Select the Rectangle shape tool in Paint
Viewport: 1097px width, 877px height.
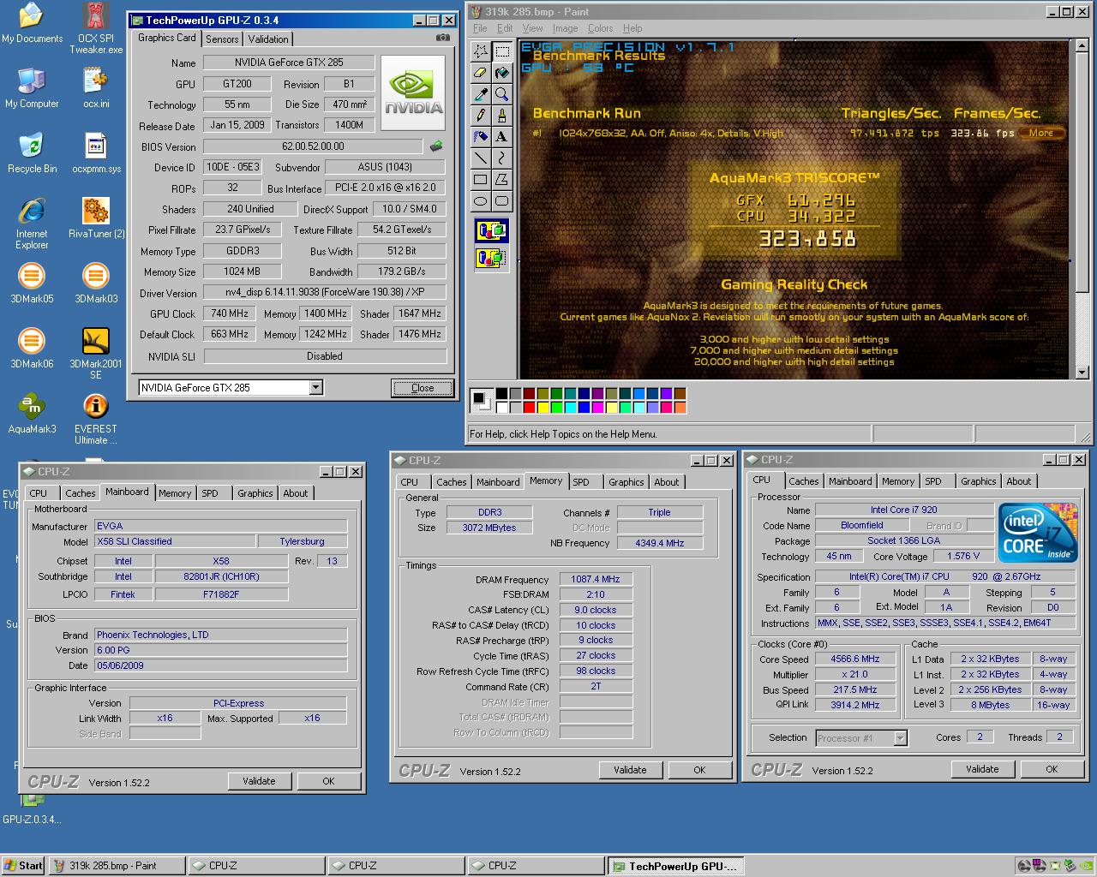pos(481,180)
